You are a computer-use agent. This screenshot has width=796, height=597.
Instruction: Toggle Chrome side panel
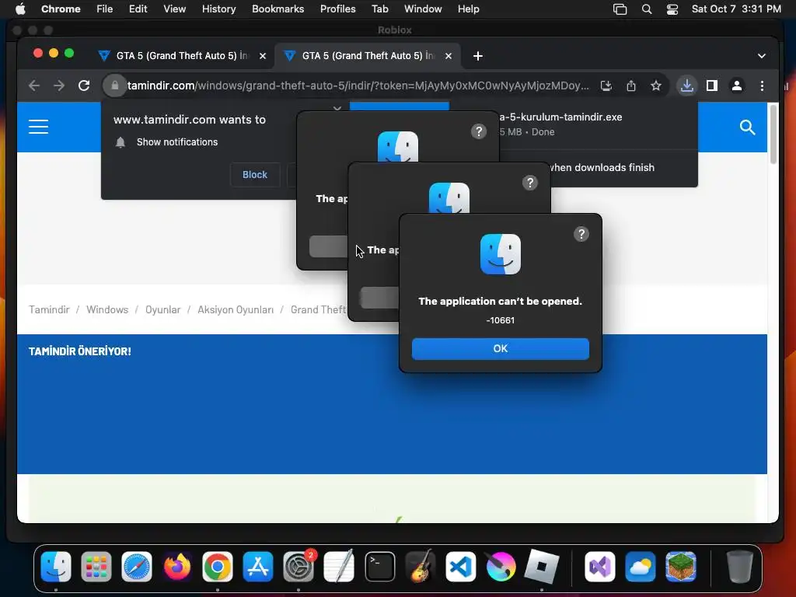click(712, 86)
